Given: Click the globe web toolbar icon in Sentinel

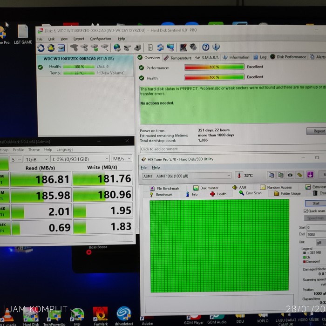Looking at the screenshot, I should click(117, 48).
